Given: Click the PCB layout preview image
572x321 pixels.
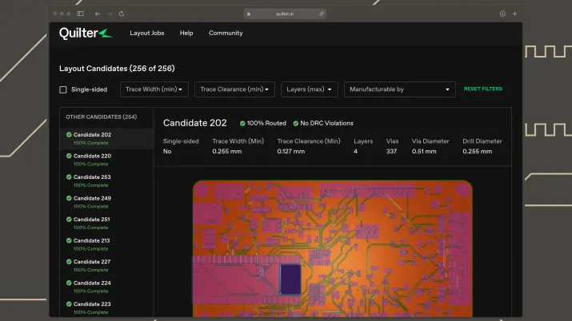Looking at the screenshot, I should coord(333,248).
